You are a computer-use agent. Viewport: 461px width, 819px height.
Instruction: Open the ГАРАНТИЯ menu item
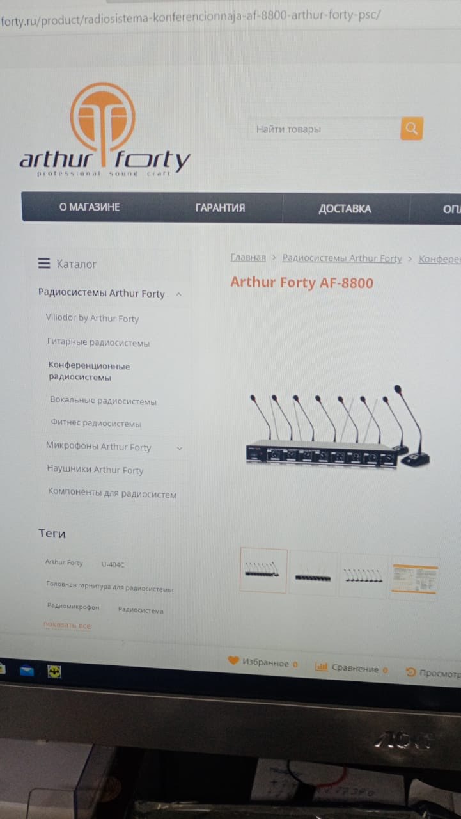point(221,207)
